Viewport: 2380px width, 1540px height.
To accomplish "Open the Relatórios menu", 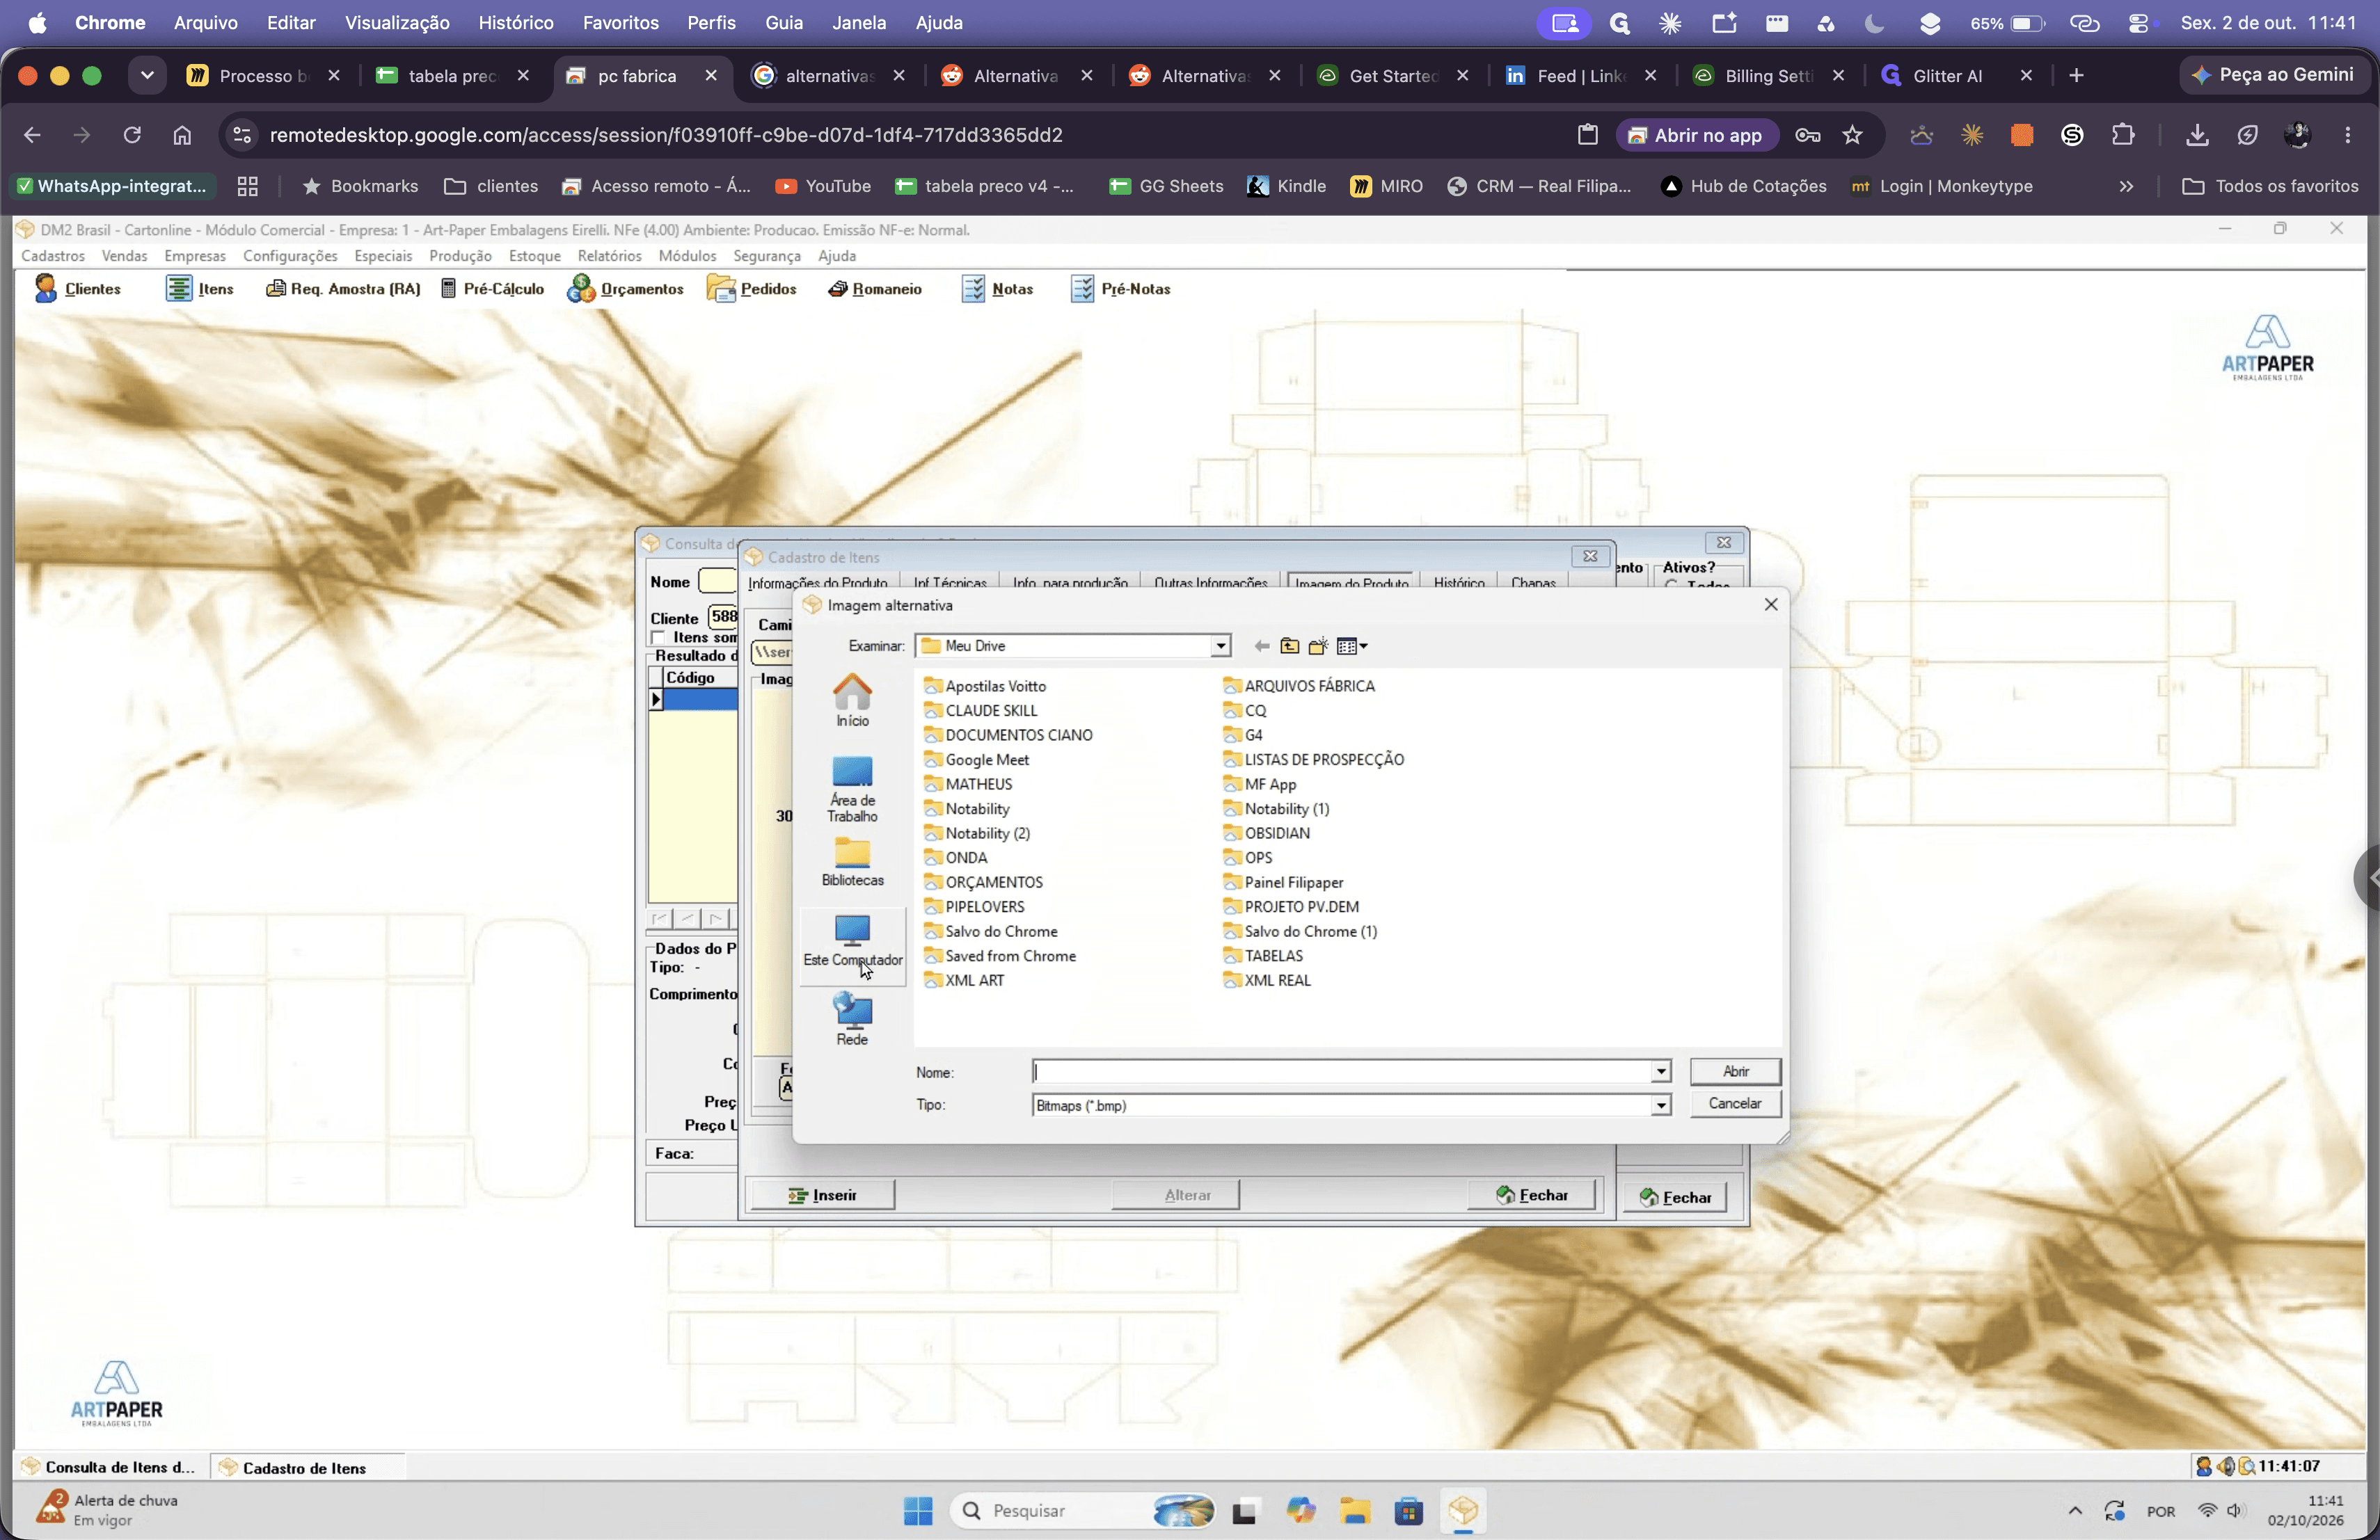I will pyautogui.click(x=609, y=256).
